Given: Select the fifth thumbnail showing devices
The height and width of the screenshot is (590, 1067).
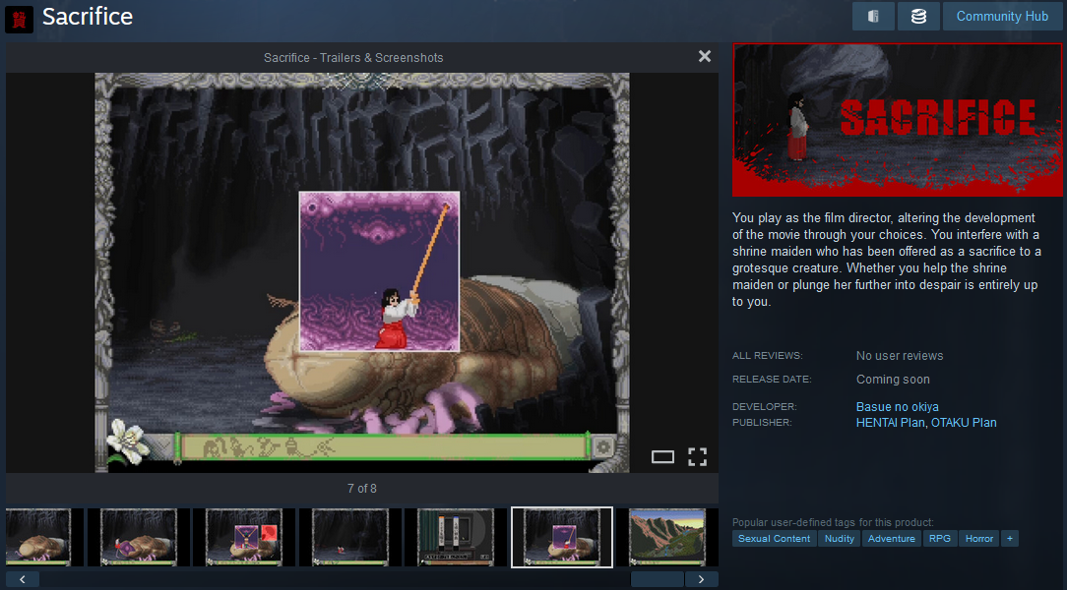Looking at the screenshot, I should pos(455,537).
